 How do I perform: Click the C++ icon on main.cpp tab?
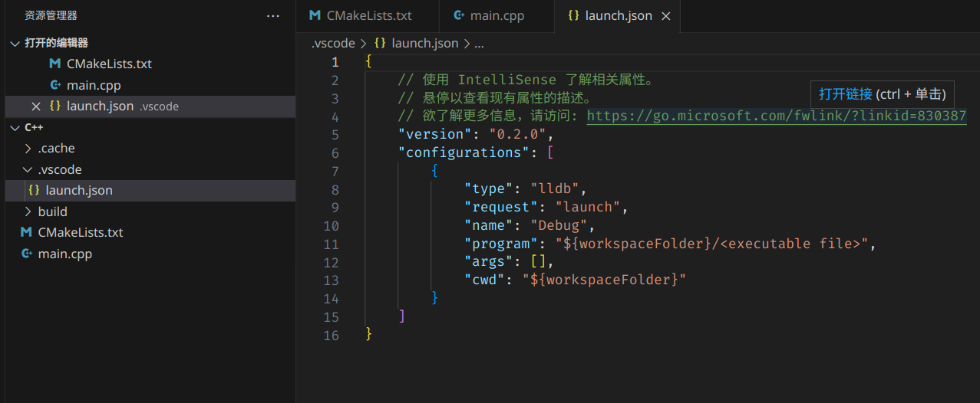coord(459,15)
